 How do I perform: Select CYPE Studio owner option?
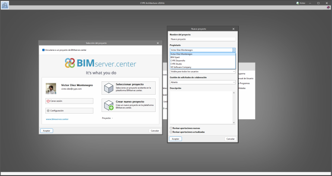203,64
